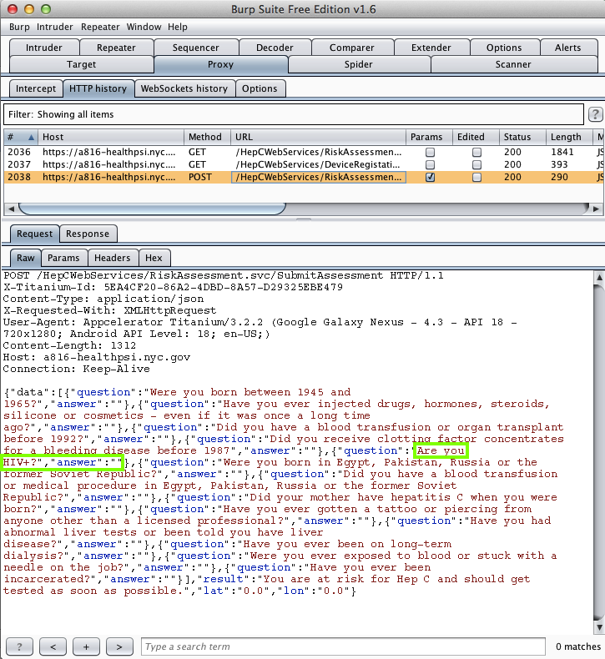Image resolution: width=605 pixels, height=659 pixels.
Task: Open the WebSockets history tab
Action: 184,88
